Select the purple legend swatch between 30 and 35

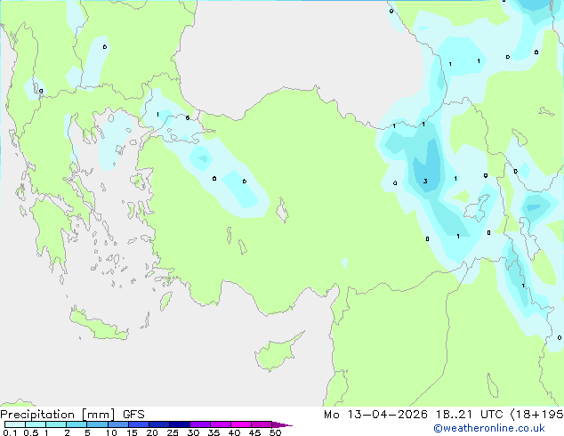[x=199, y=424]
